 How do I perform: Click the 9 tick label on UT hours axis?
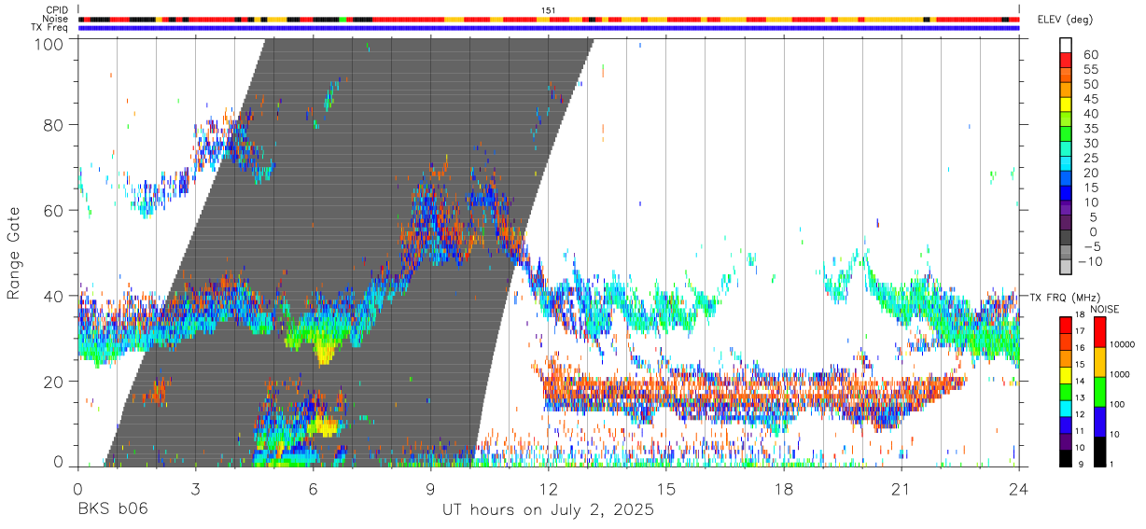point(431,488)
